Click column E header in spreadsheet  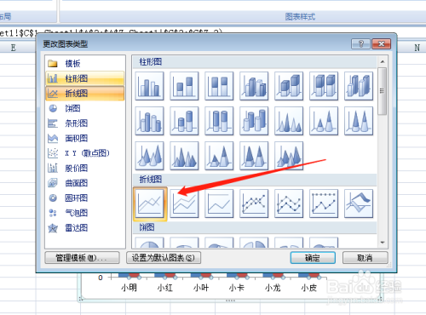(x=14, y=48)
